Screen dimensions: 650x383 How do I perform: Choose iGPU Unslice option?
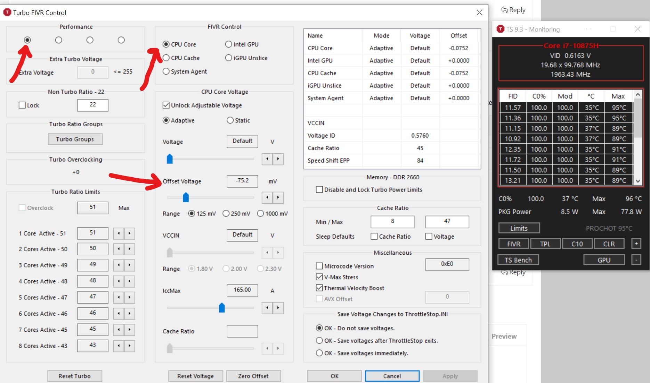(x=246, y=58)
